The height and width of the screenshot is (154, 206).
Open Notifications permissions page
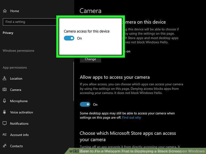point(19,124)
